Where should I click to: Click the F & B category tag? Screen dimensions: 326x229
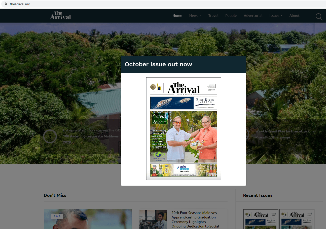point(57,216)
